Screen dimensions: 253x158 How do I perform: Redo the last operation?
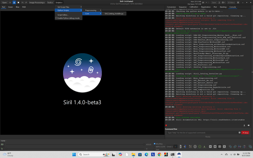(26, 3)
